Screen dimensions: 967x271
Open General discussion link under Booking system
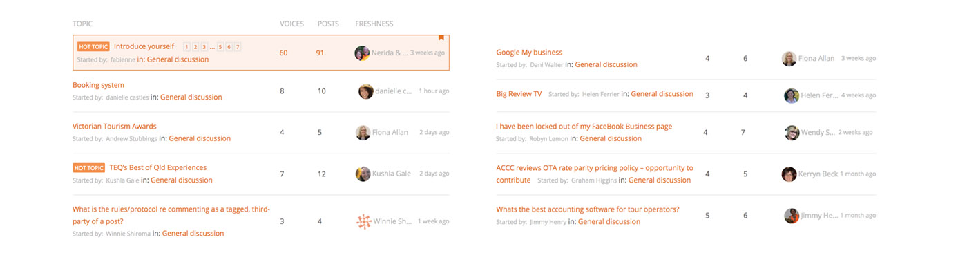point(191,97)
